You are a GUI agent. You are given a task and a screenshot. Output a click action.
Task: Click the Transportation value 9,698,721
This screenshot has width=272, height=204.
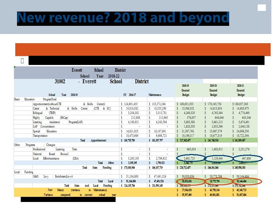click(x=161, y=136)
